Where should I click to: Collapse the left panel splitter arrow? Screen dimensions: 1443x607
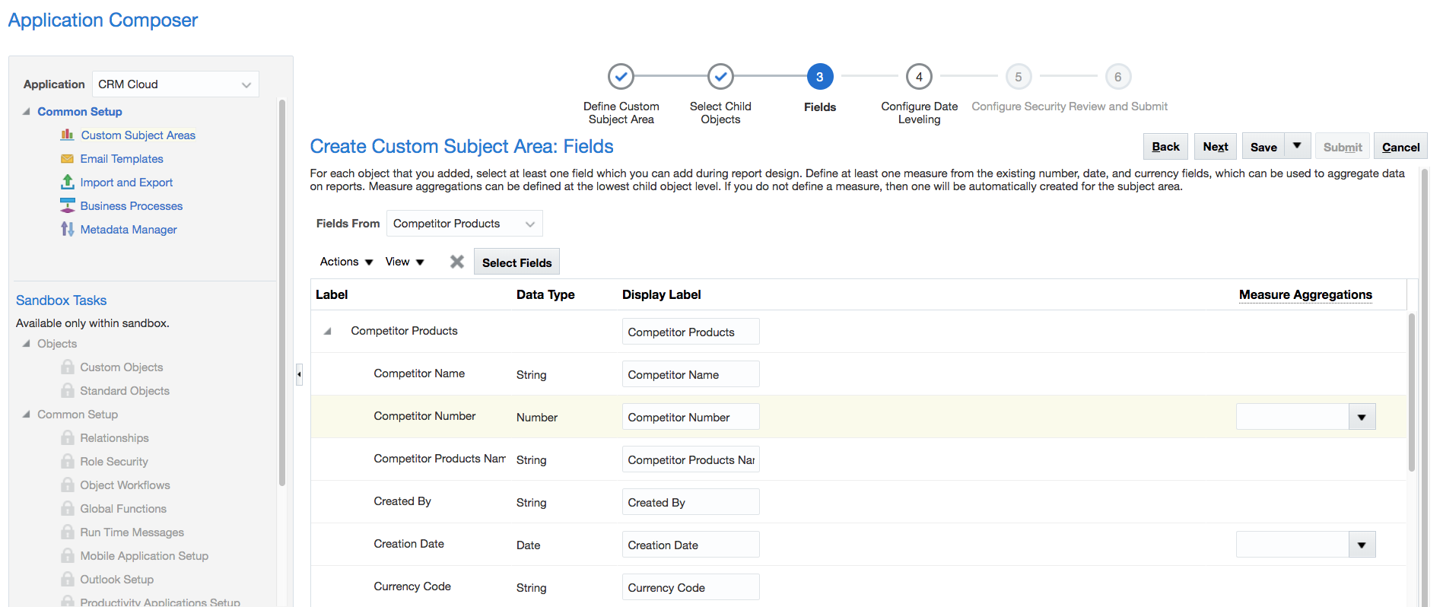tap(299, 374)
